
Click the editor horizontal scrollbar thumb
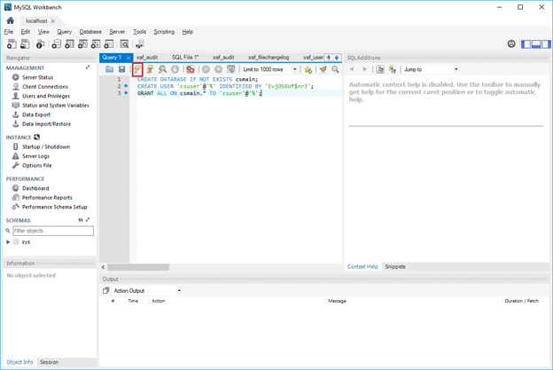138,267
